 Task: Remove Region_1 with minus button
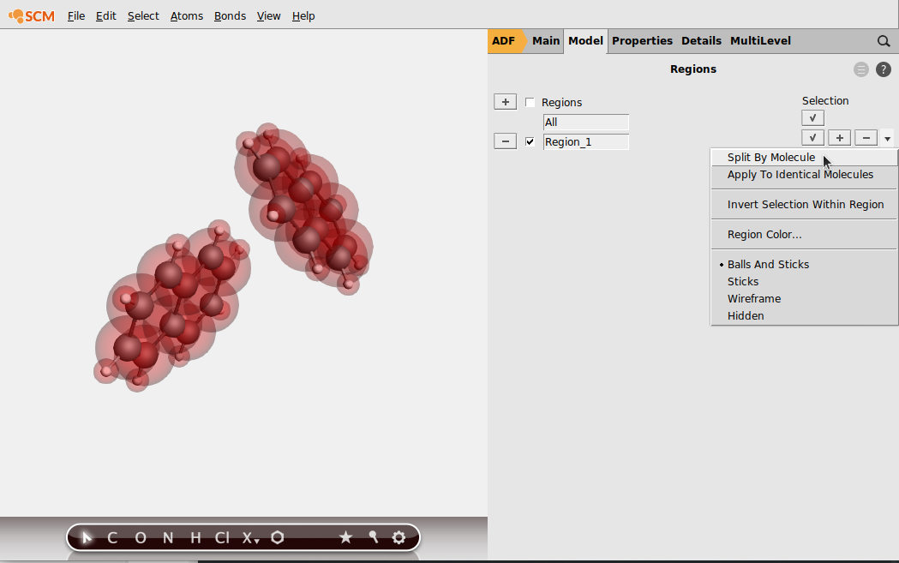(505, 141)
